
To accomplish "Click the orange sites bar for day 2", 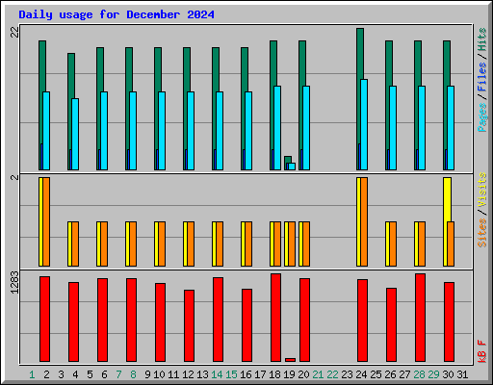I will coord(46,221).
